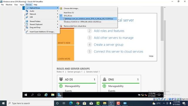188x106 pixels.
Task: Click the Remove disk icon
Action: (61, 26)
